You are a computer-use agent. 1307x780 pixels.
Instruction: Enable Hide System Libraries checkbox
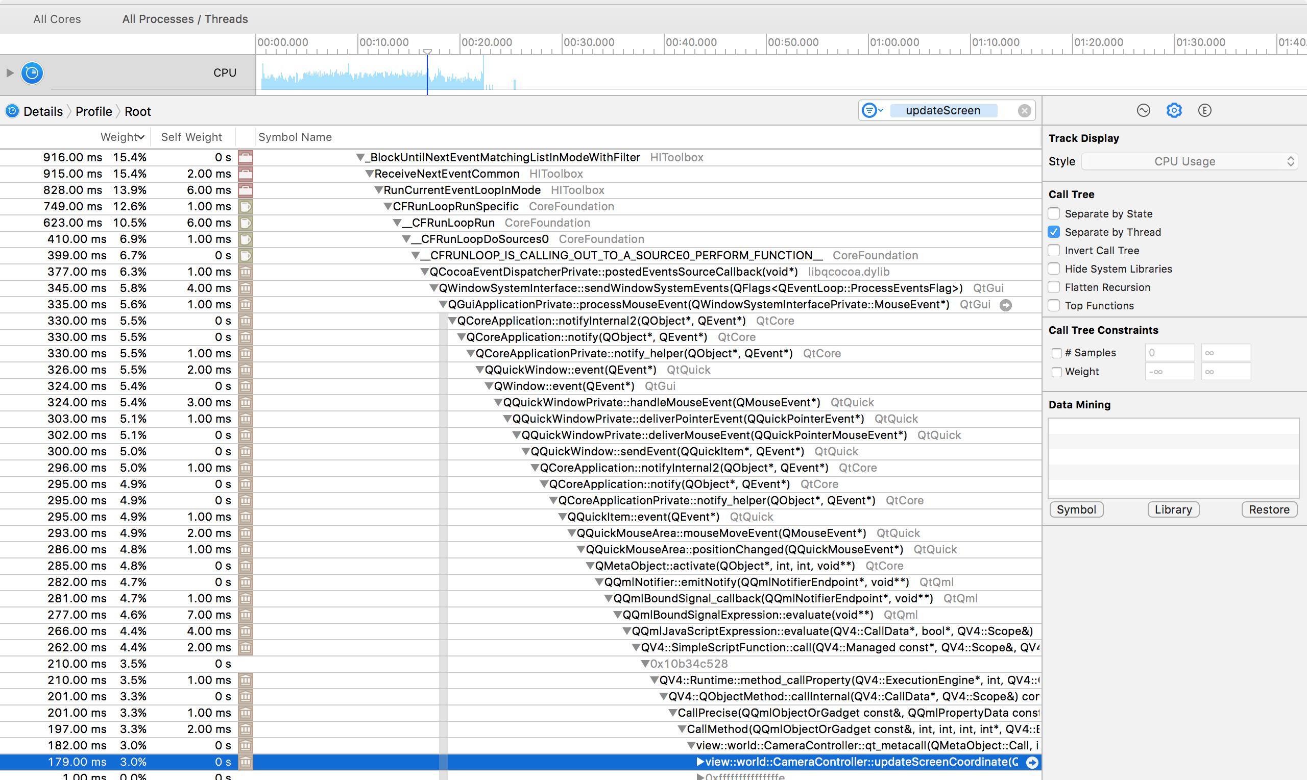click(1054, 269)
